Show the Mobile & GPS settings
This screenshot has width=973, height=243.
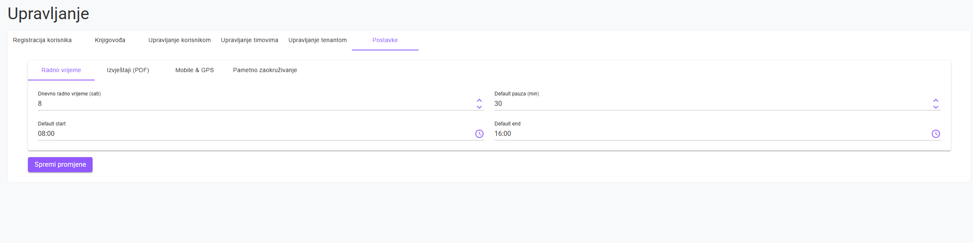point(194,70)
